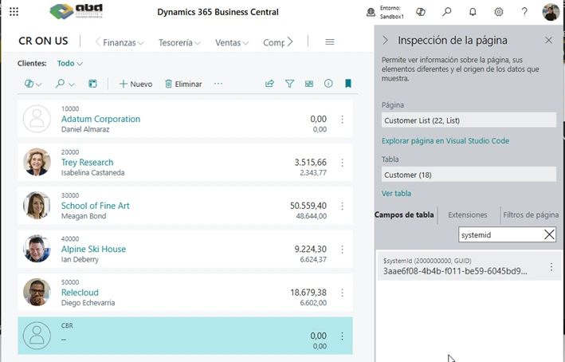
Task: Open the Finanzas menu
Action: 124,42
